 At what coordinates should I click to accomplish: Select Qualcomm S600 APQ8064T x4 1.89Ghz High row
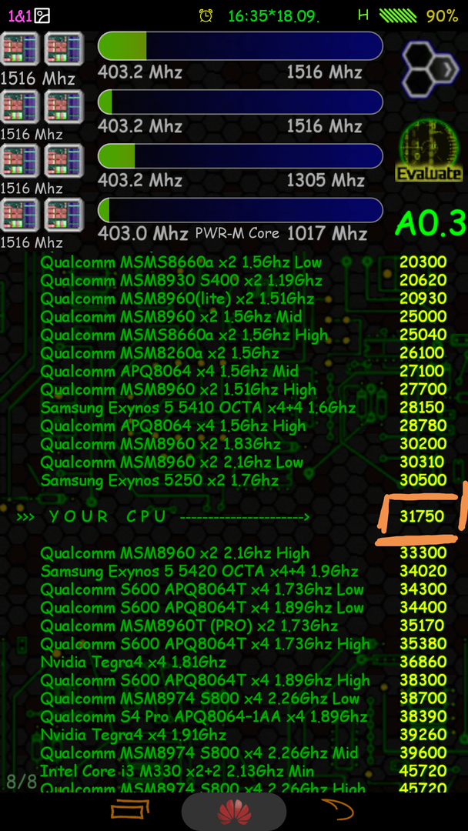pyautogui.click(x=244, y=680)
